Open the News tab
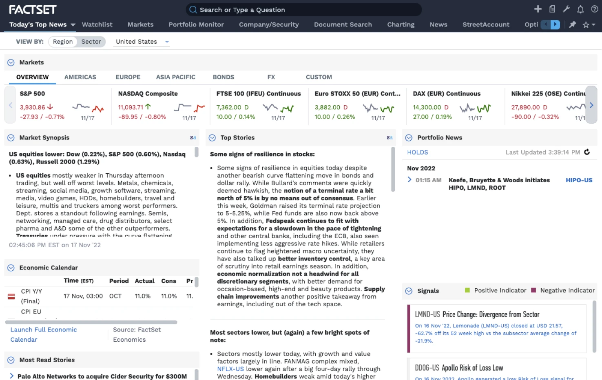Image resolution: width=602 pixels, height=380 pixels. 438,24
